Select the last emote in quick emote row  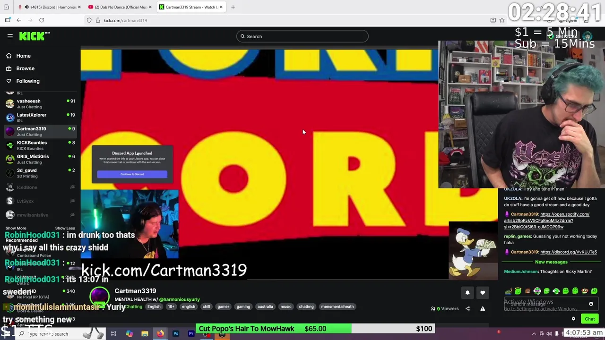click(594, 291)
